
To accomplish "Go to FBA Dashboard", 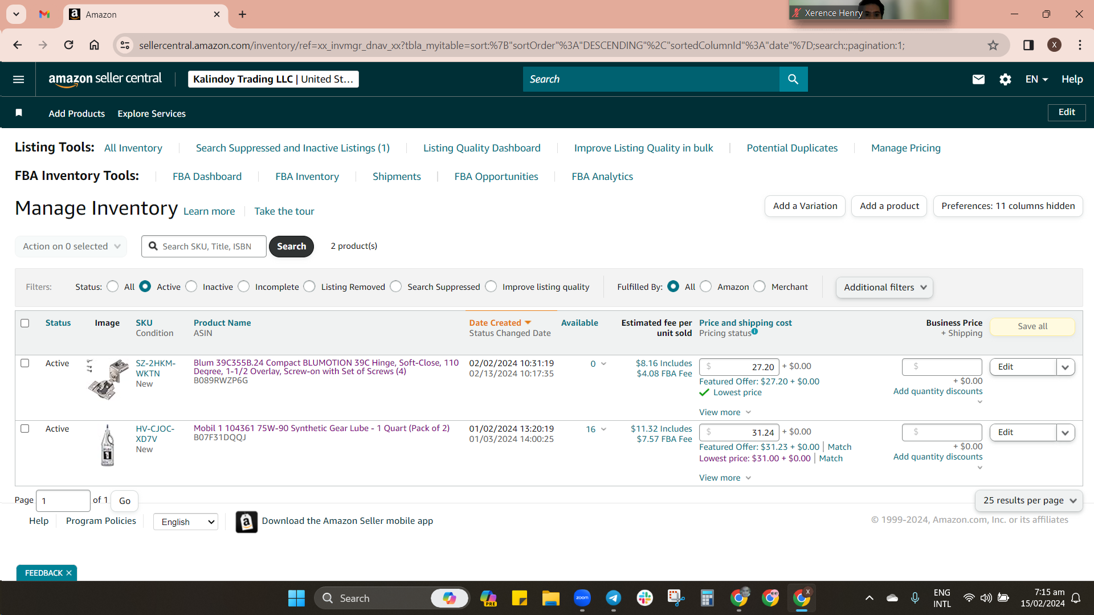I will (x=207, y=177).
